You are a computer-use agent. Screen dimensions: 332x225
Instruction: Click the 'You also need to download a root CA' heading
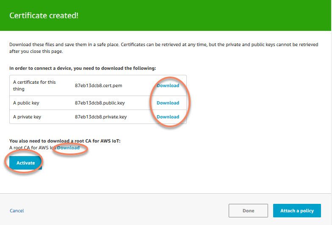(65, 141)
